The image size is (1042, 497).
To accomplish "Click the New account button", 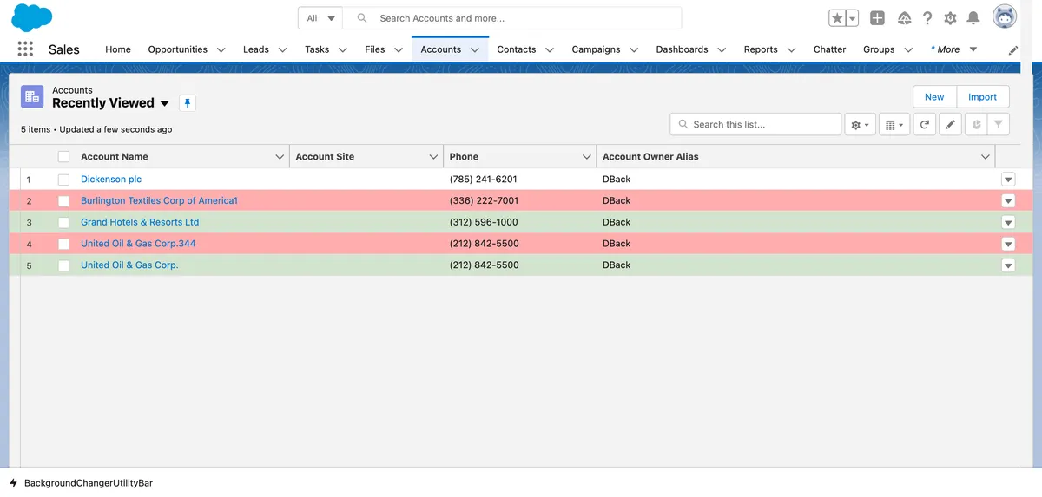I will point(934,97).
